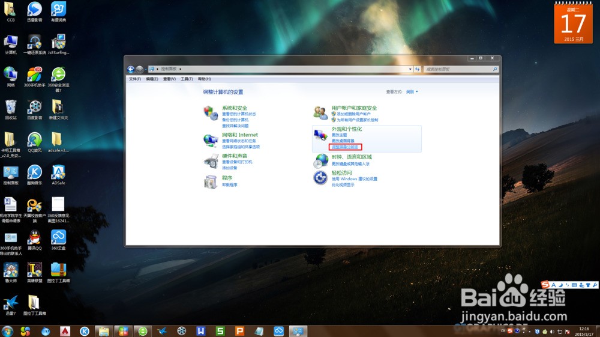Open the 硬件和声音 printer icon

pos(211,160)
